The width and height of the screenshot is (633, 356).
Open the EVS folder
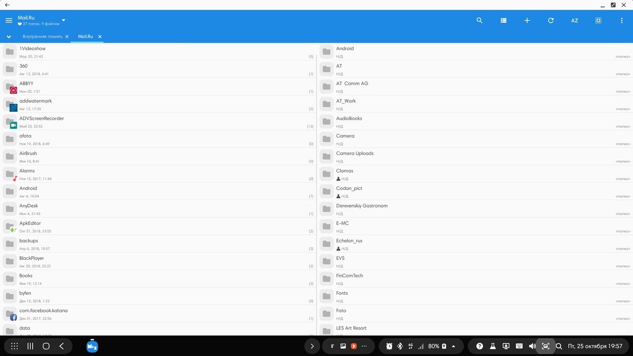475,261
